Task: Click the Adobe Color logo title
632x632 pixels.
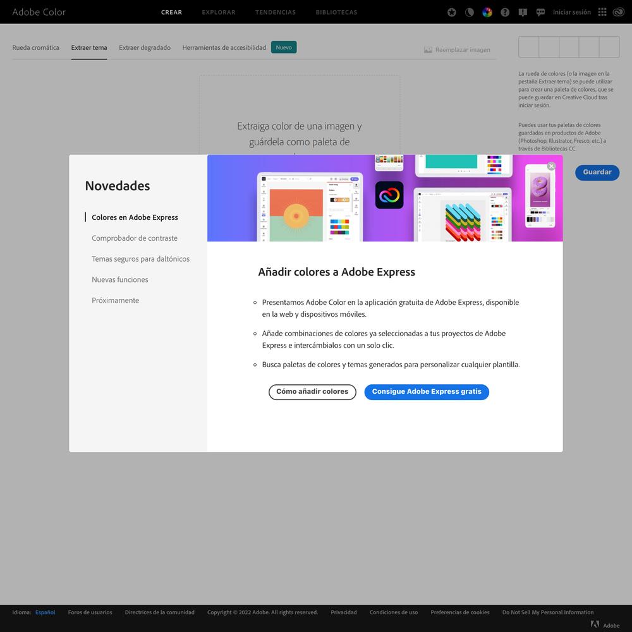Action: [x=39, y=12]
